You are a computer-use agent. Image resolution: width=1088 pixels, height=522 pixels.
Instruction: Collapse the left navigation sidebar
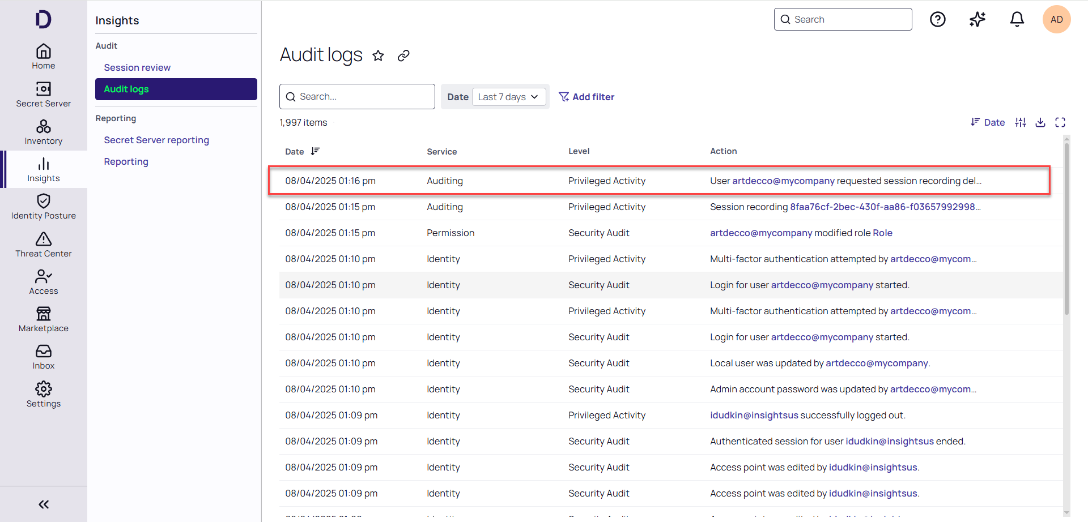(x=44, y=504)
